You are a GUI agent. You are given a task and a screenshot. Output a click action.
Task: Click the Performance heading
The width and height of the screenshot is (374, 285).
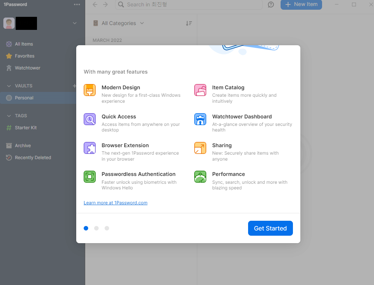click(x=229, y=174)
